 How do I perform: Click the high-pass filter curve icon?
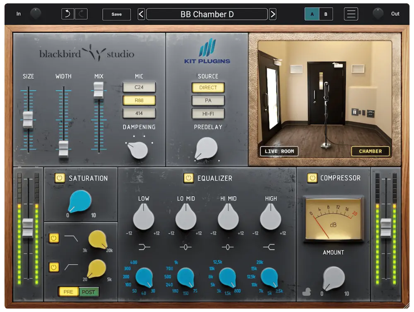(x=71, y=267)
